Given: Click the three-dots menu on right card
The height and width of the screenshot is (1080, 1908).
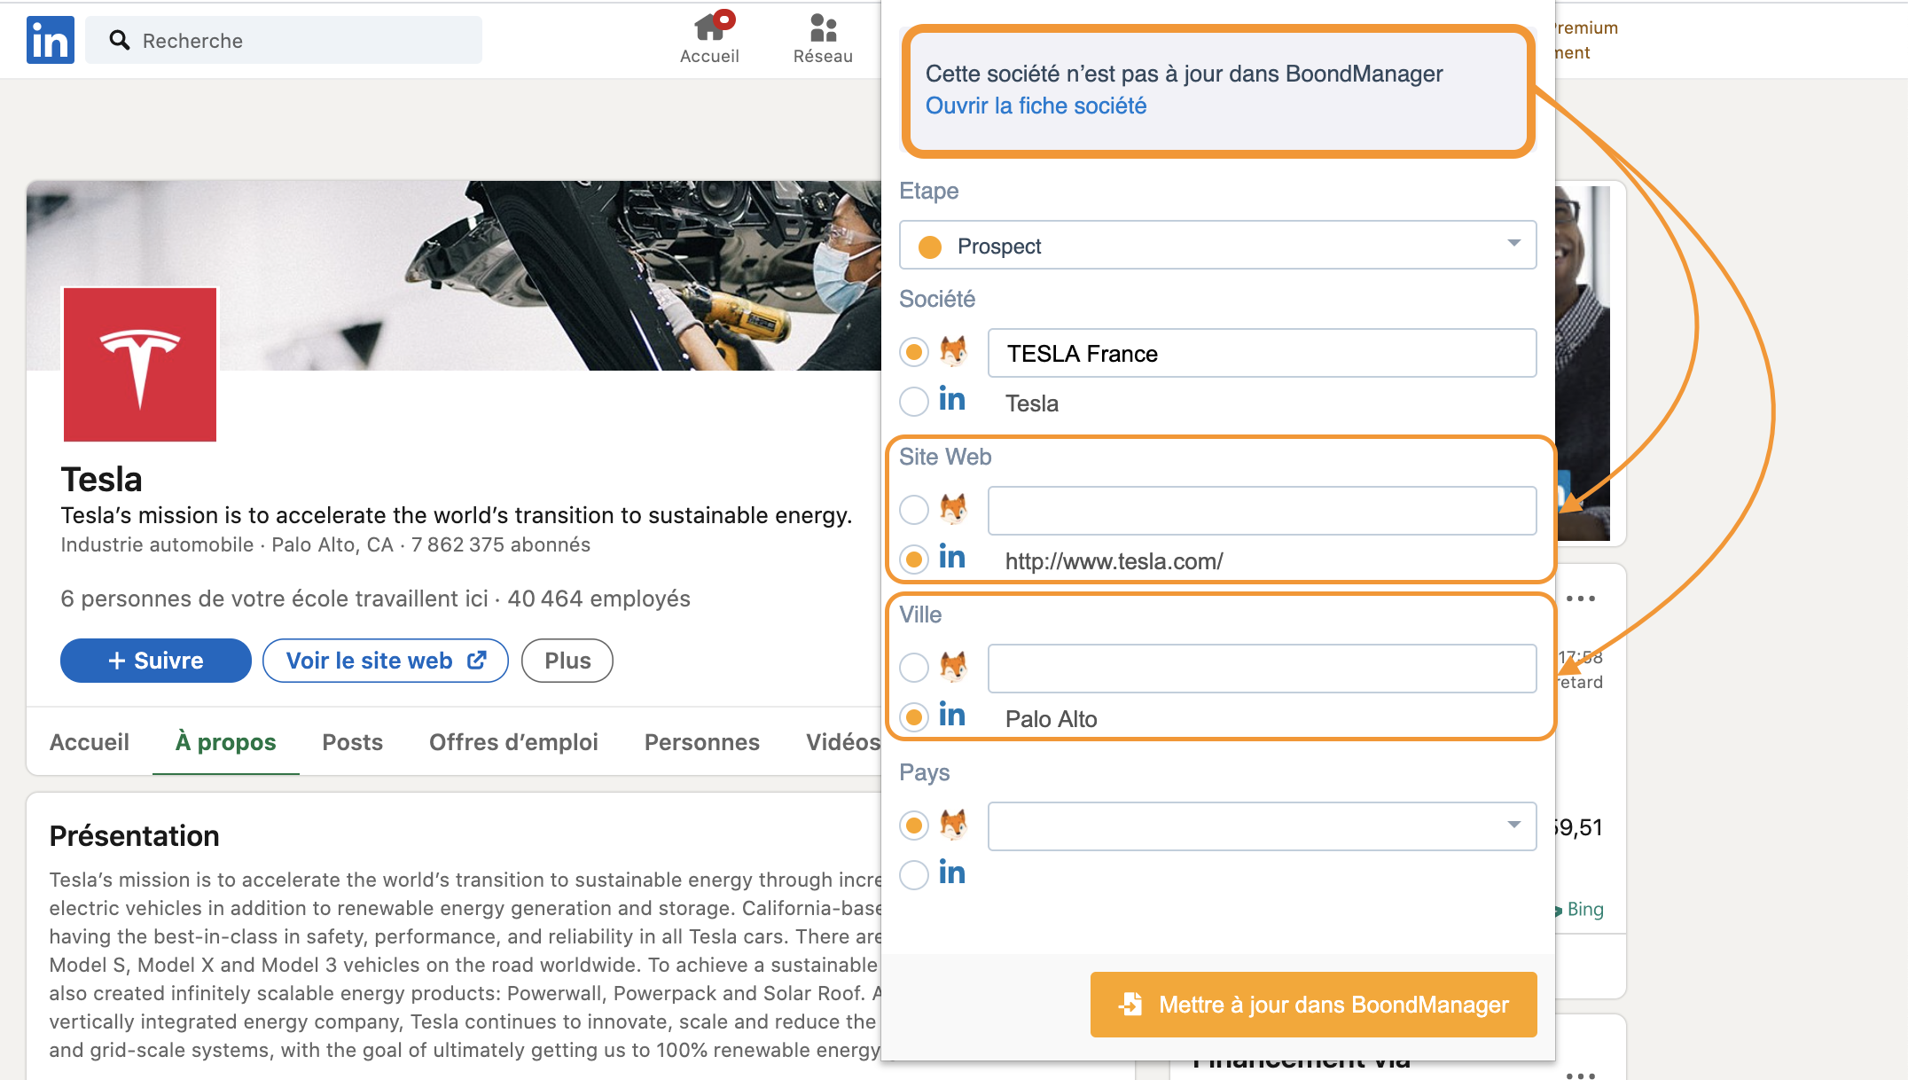Looking at the screenshot, I should tap(1581, 599).
